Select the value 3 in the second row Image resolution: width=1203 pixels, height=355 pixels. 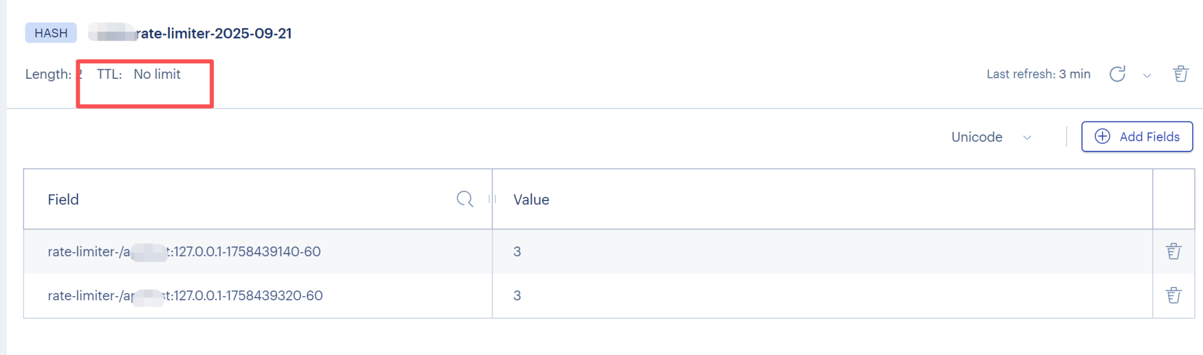click(517, 296)
